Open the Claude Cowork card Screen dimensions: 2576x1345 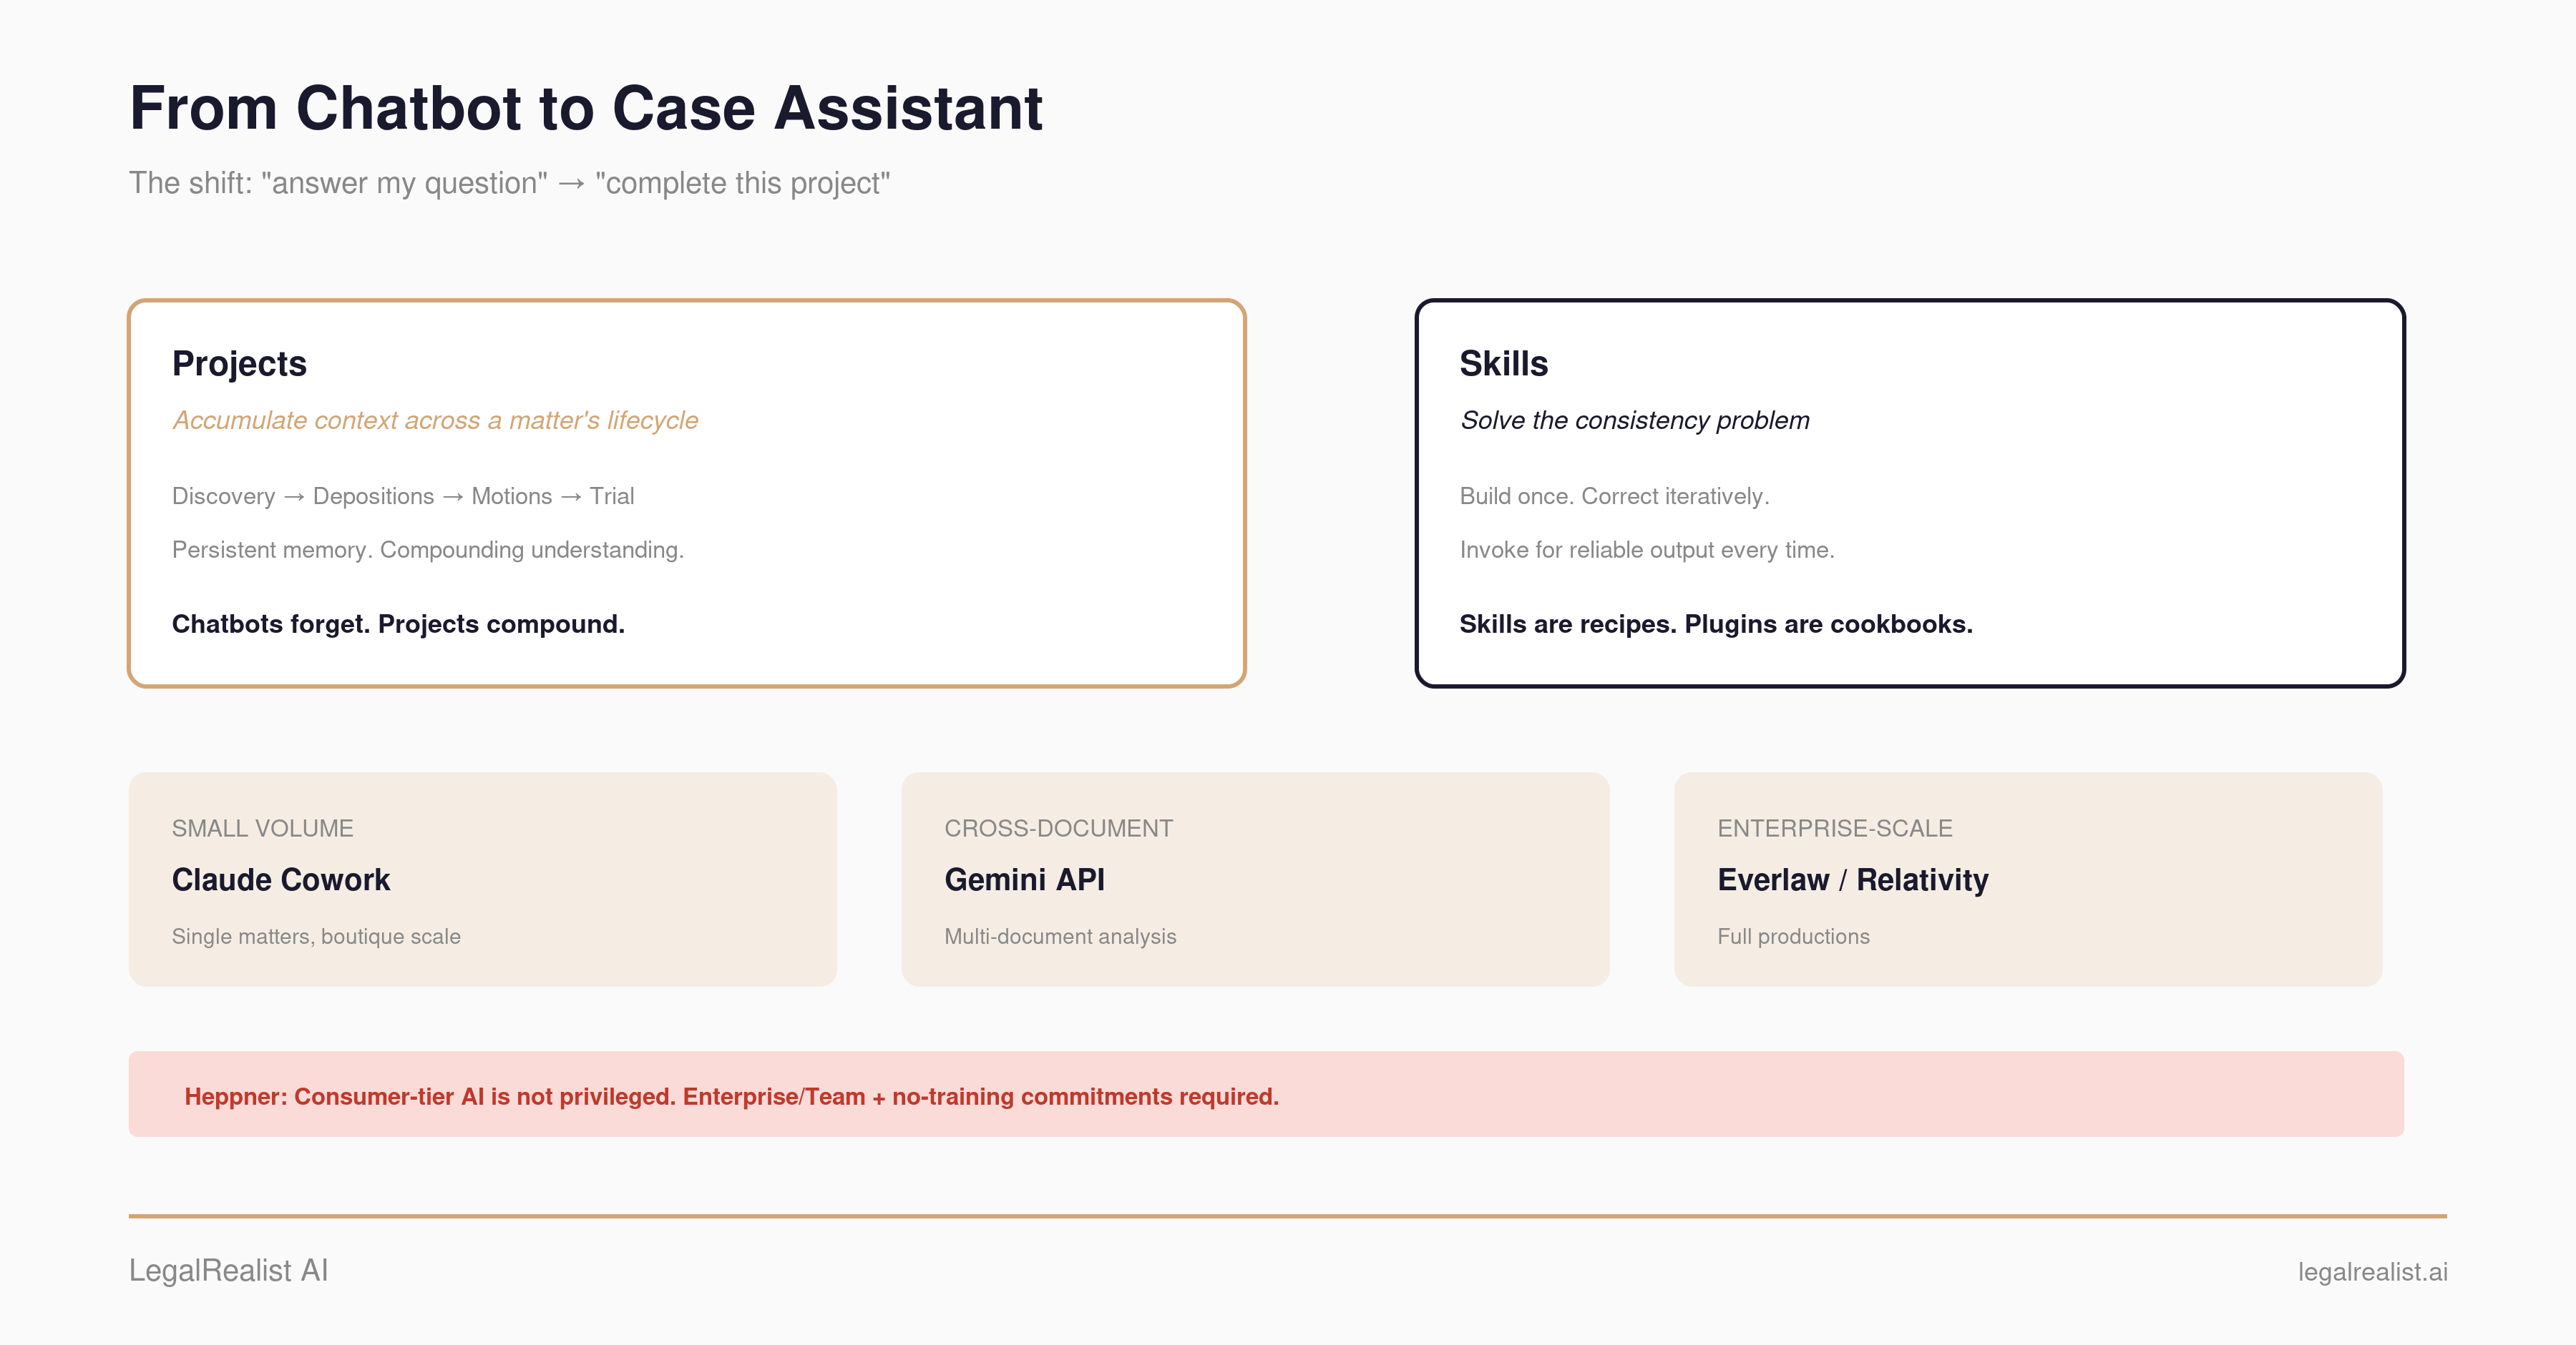483,880
